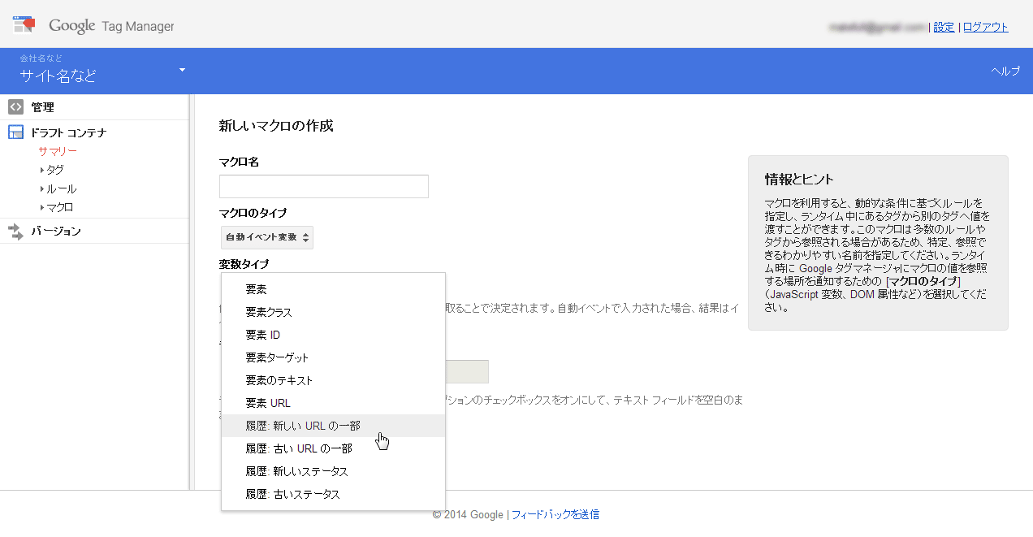The width and height of the screenshot is (1033, 537).
Task: Expand the ルール tree arrow
Action: click(x=41, y=188)
